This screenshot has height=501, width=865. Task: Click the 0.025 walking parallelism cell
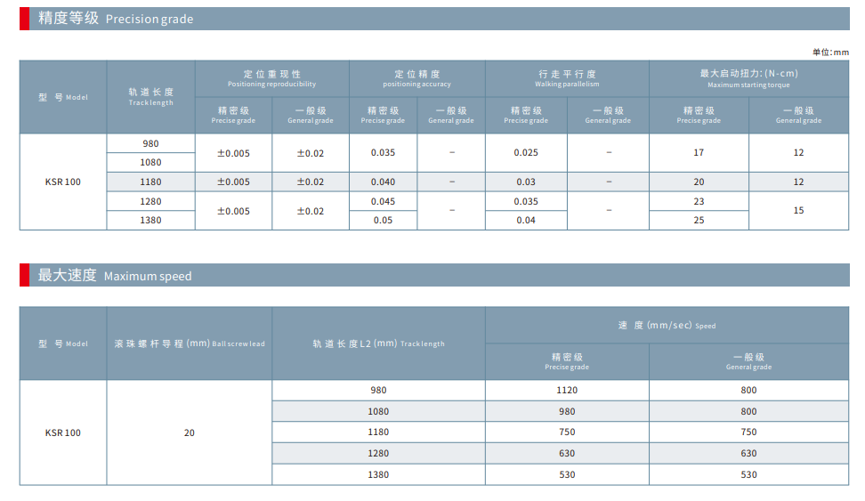coord(526,152)
